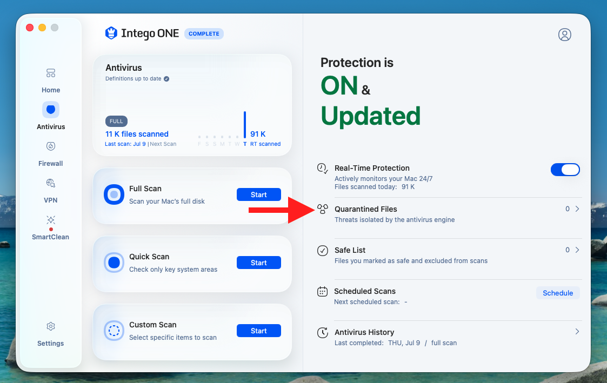Open the Firewall sidebar icon
Viewport: 607px width, 383px height.
tap(51, 146)
